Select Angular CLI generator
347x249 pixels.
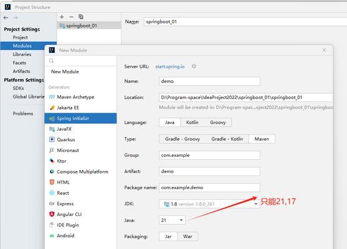tap(80, 214)
